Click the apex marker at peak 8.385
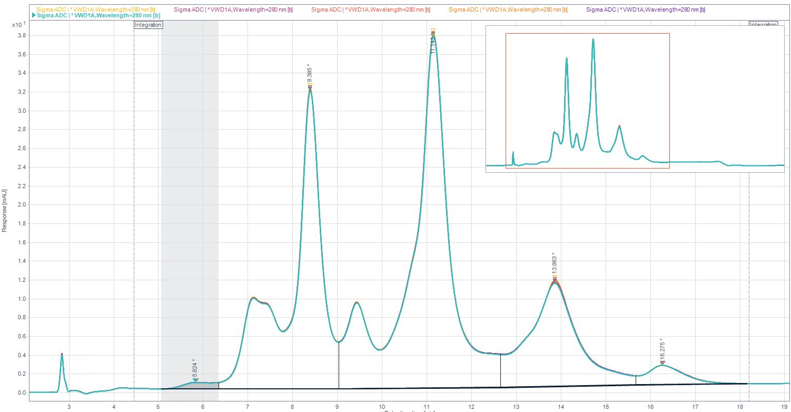The width and height of the screenshot is (791, 412). tap(310, 87)
